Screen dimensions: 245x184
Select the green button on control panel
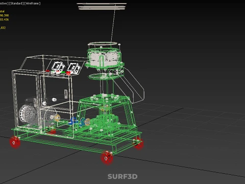coord(63,73)
